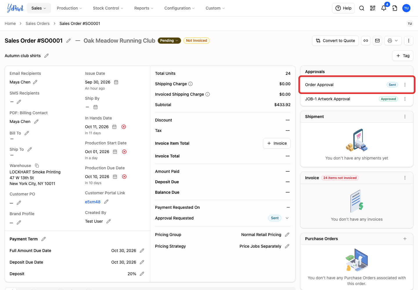418x290 pixels.
Task: Open the Ship By calendar picker
Action: click(x=96, y=107)
